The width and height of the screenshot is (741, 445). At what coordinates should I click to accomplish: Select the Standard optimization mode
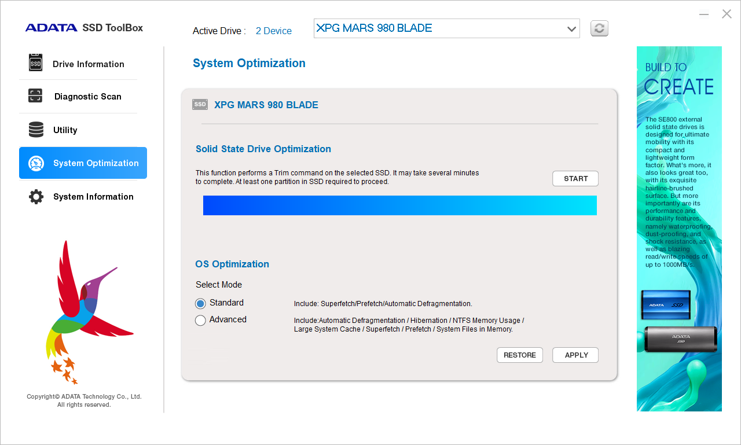coord(200,303)
